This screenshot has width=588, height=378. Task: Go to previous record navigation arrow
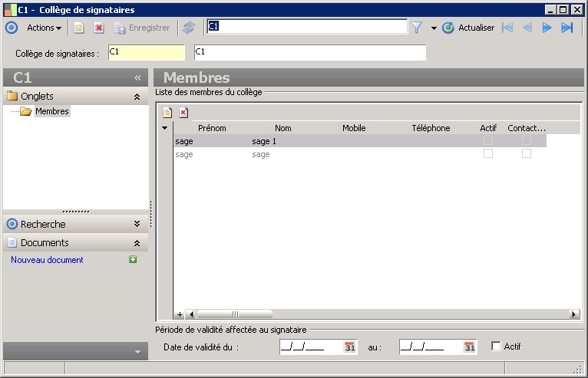527,28
